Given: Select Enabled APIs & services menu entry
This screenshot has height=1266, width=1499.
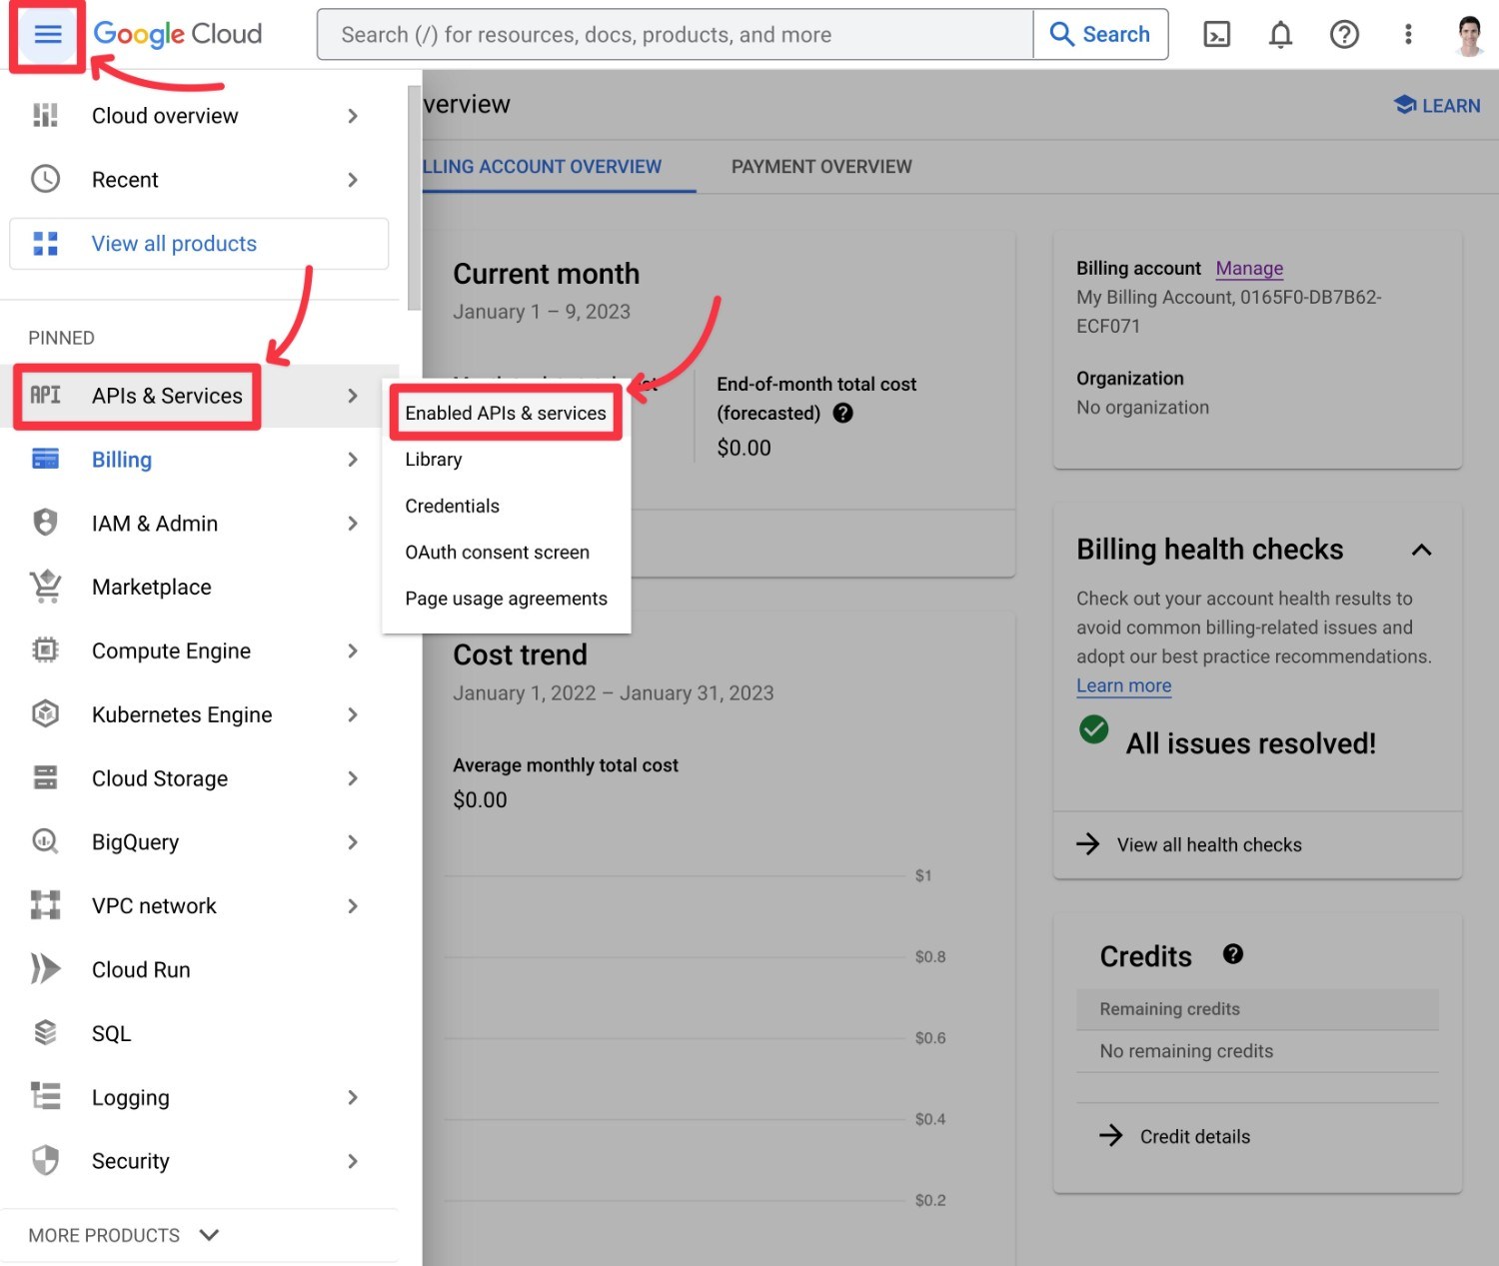Looking at the screenshot, I should click(505, 412).
